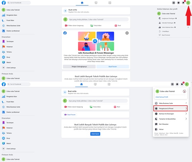
Task: Click the Beri Masukan feedback icon
Action: pyautogui.click(x=156, y=124)
